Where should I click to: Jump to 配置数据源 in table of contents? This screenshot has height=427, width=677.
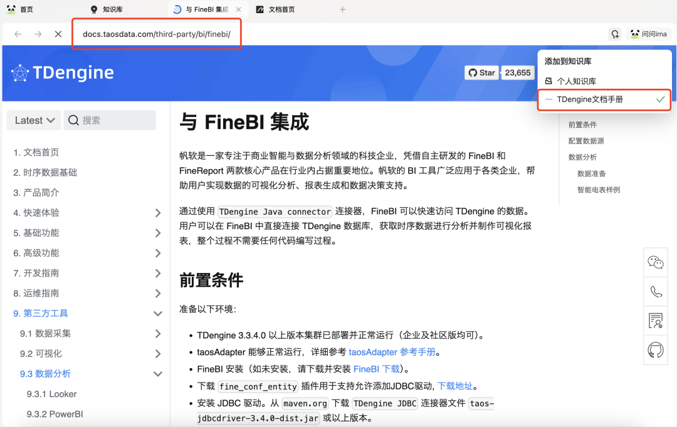pyautogui.click(x=586, y=141)
